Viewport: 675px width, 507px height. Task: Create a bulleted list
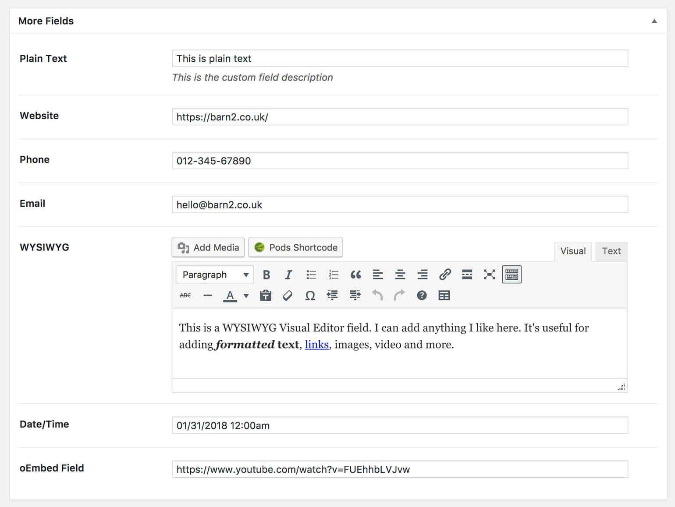311,275
